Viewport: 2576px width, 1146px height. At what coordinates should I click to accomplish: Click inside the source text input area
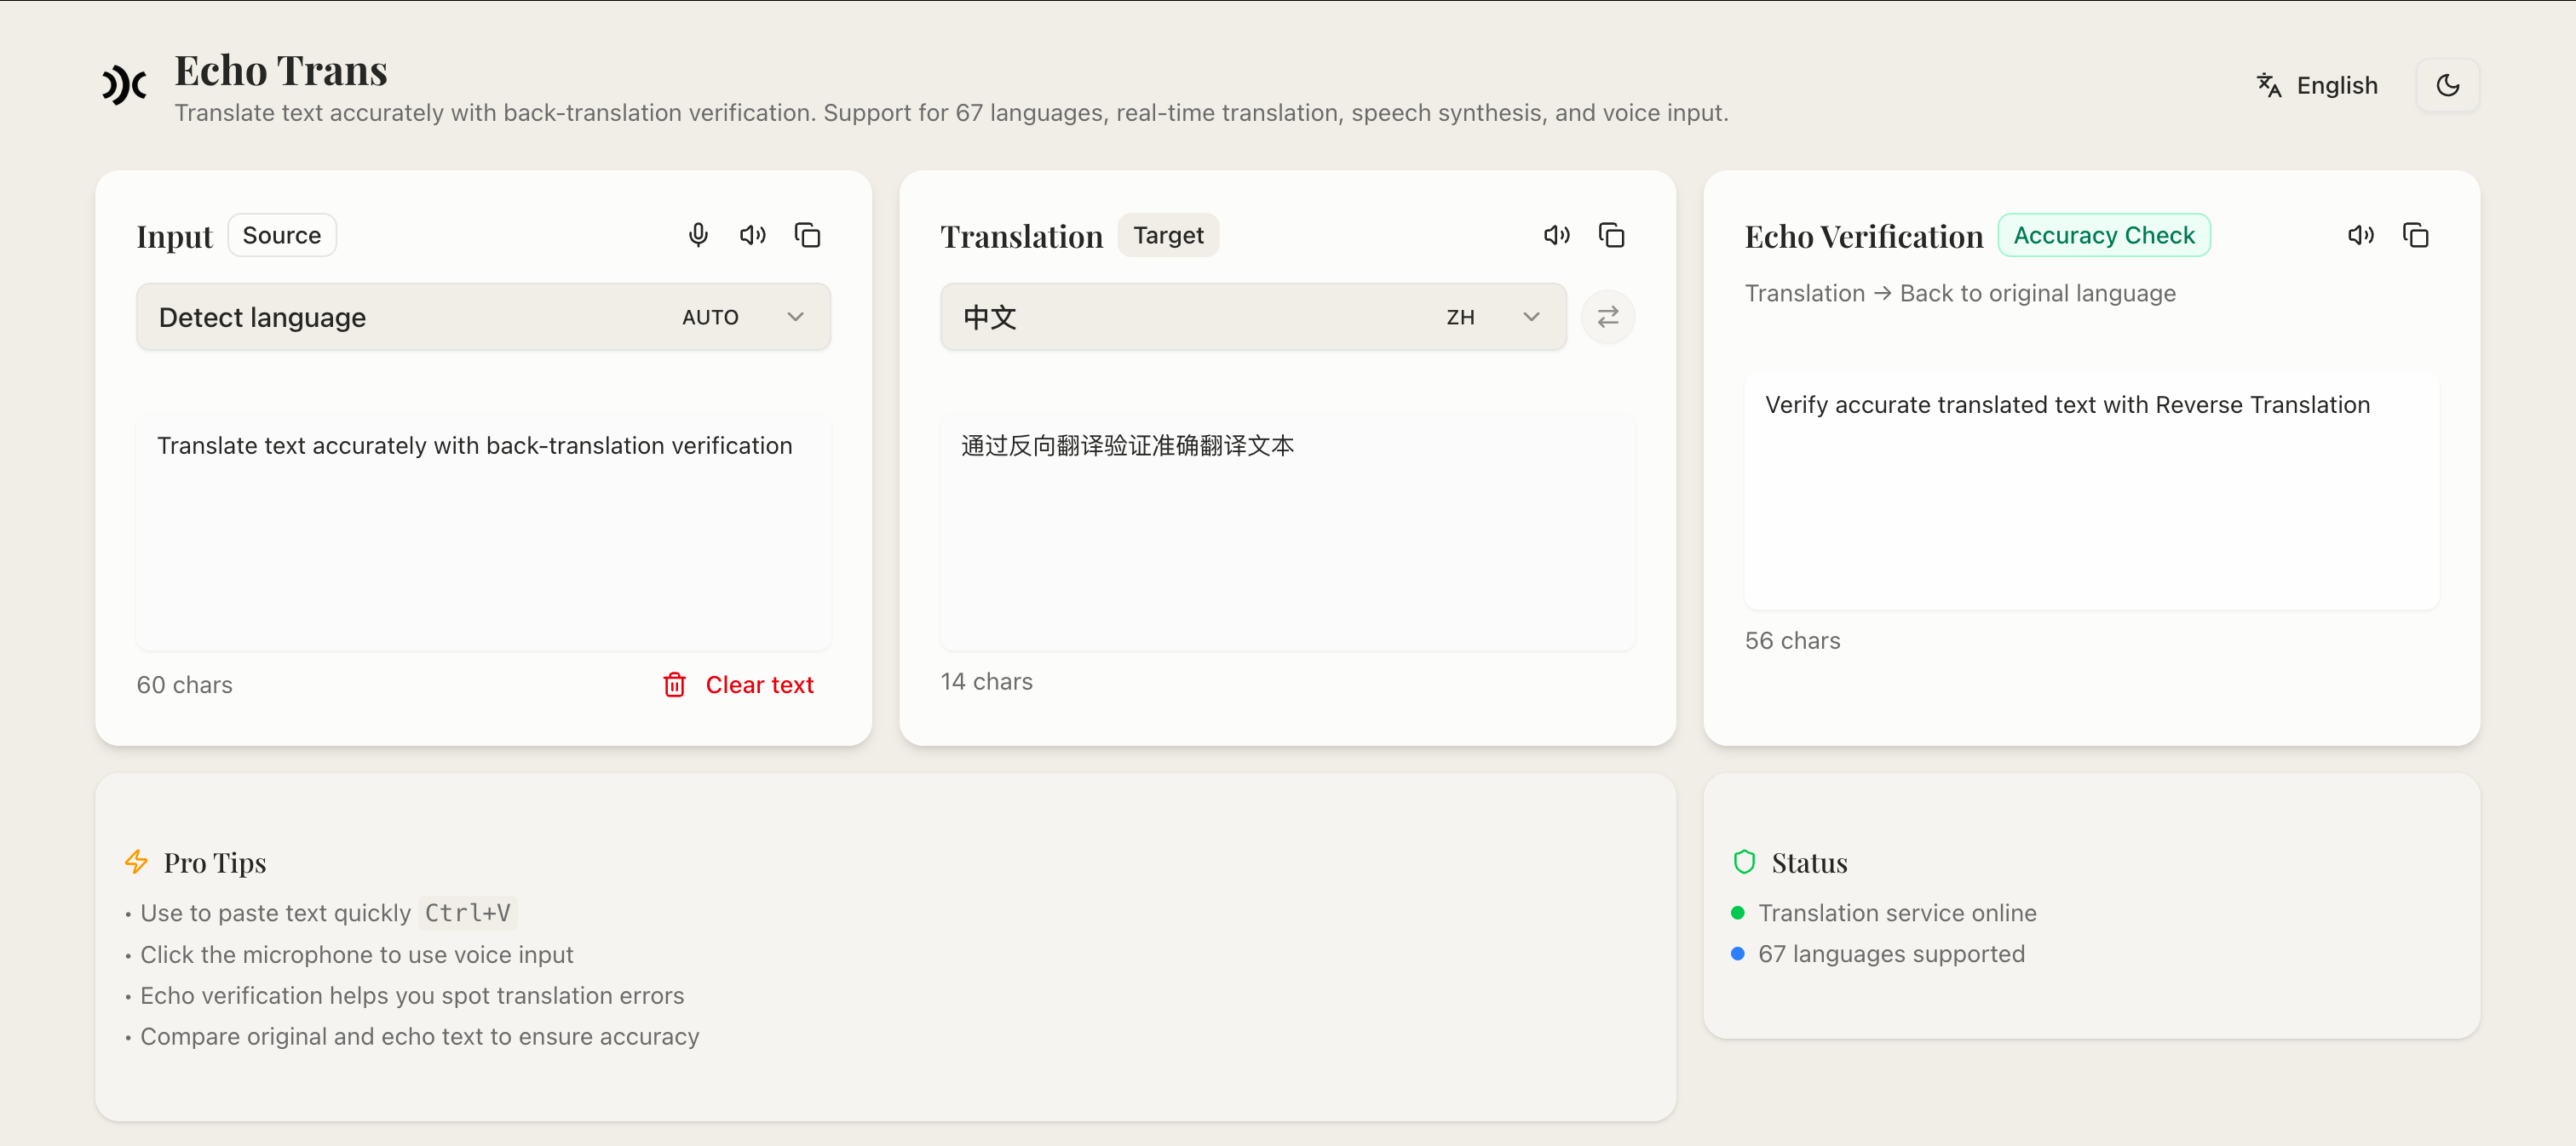pyautogui.click(x=483, y=530)
